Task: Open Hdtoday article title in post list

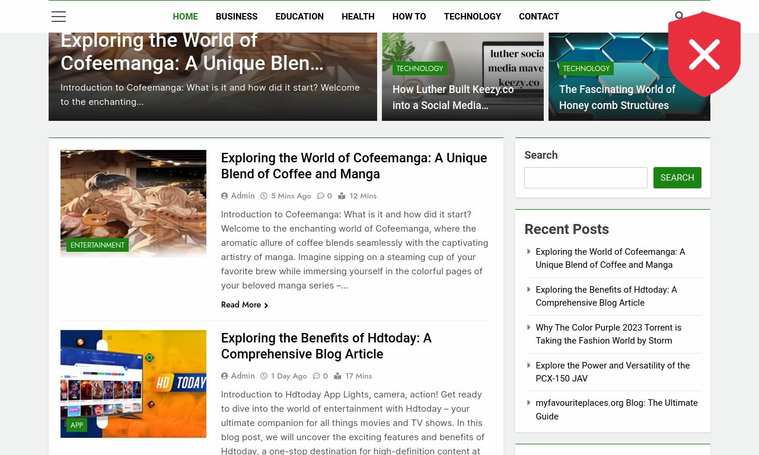Action: pyautogui.click(x=326, y=346)
